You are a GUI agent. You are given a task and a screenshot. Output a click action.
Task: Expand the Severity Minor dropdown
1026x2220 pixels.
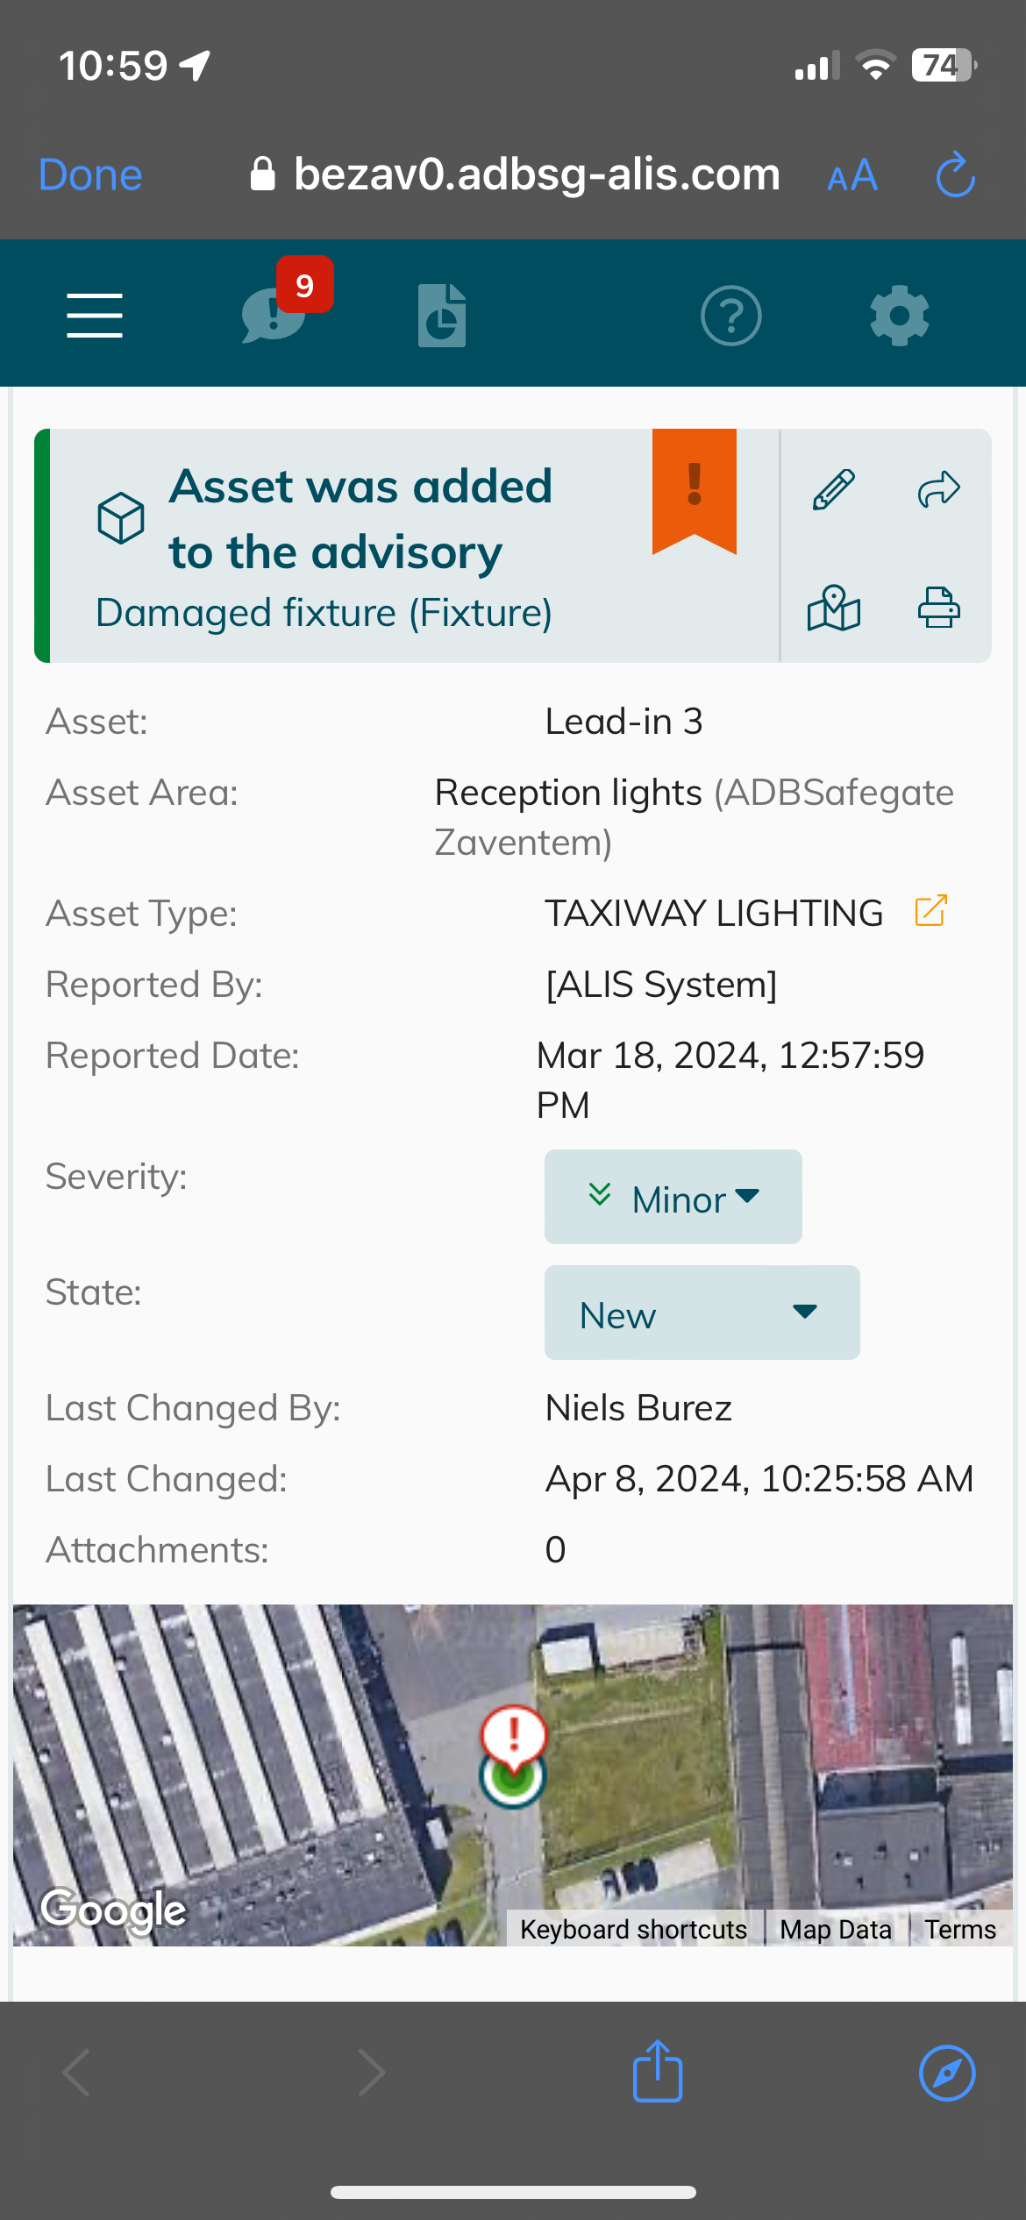pyautogui.click(x=673, y=1197)
